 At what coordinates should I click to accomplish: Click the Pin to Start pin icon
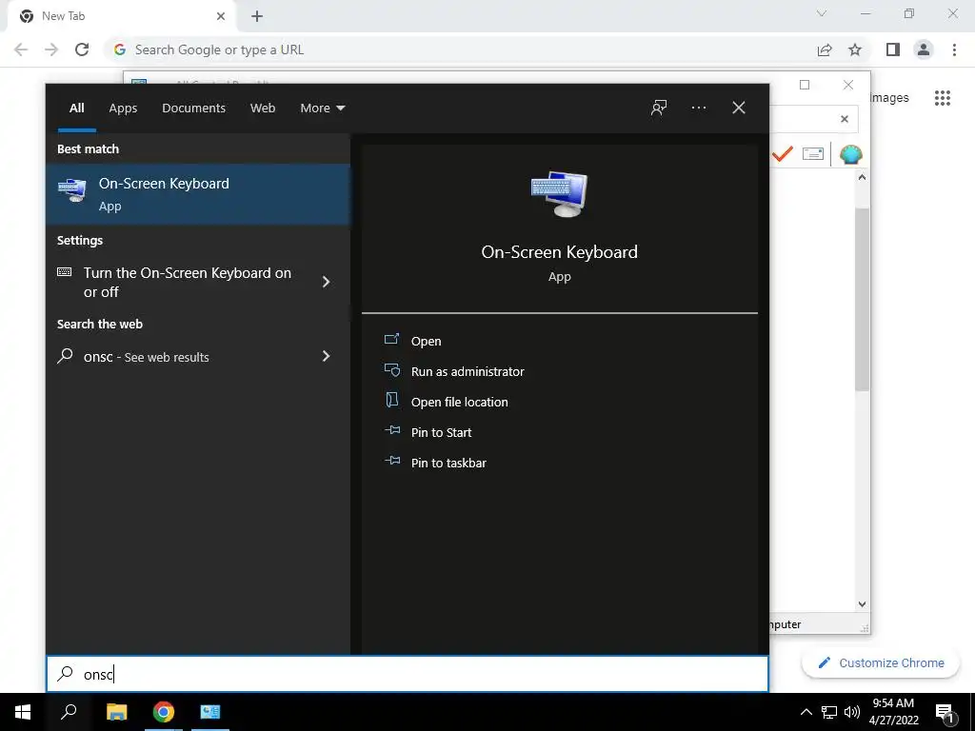coord(391,430)
